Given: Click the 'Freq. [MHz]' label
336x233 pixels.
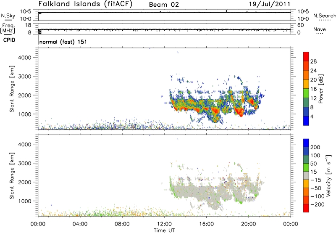Looking at the screenshot, I should pyautogui.click(x=8, y=29).
